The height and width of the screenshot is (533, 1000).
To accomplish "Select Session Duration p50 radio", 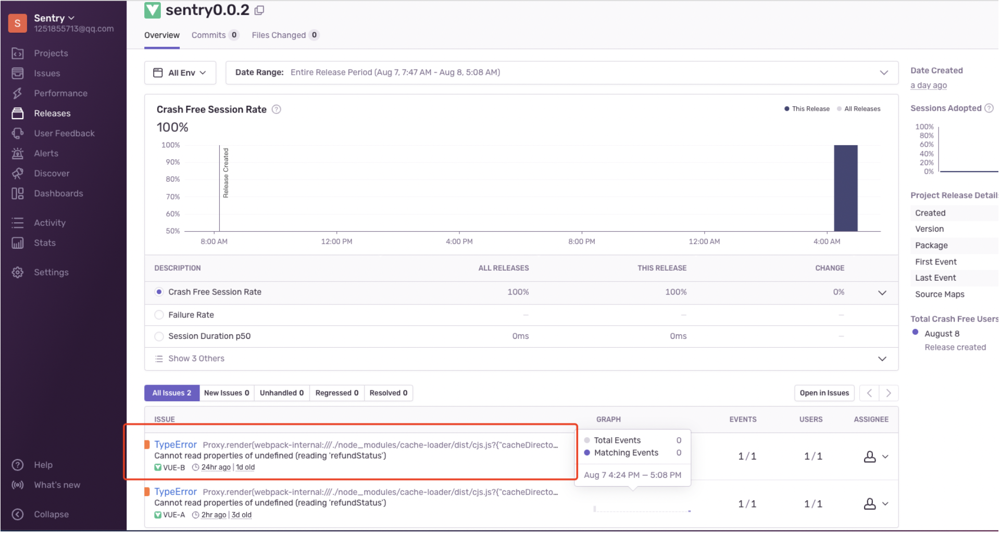I will (159, 336).
